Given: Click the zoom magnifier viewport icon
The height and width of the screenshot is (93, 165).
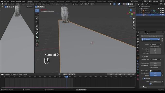Looking at the screenshot, I should pos(134,19).
